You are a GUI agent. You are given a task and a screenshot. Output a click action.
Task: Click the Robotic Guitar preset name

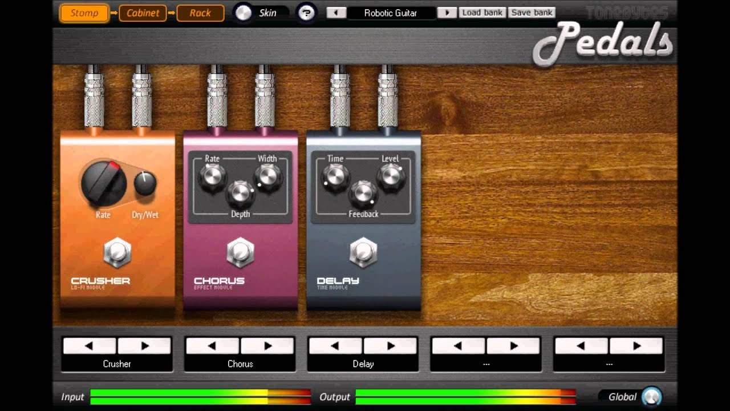pyautogui.click(x=391, y=13)
